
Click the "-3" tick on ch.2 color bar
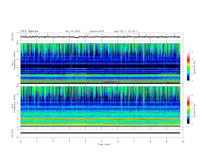[x=192, y=95]
